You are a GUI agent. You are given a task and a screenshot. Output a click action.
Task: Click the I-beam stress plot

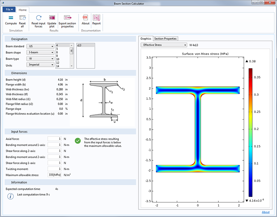[x=198, y=129]
